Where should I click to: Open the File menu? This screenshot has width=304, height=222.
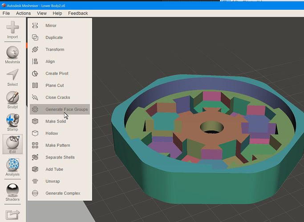point(6,13)
